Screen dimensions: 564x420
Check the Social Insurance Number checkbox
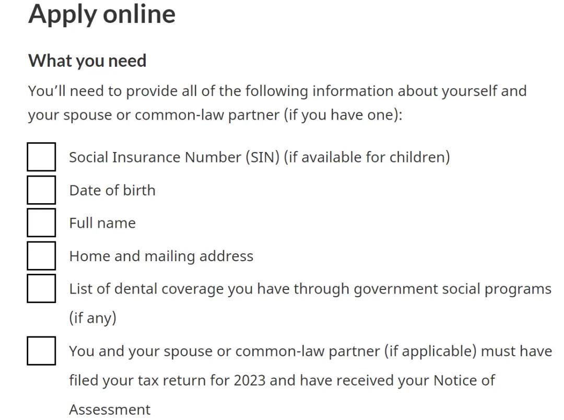[x=41, y=157]
